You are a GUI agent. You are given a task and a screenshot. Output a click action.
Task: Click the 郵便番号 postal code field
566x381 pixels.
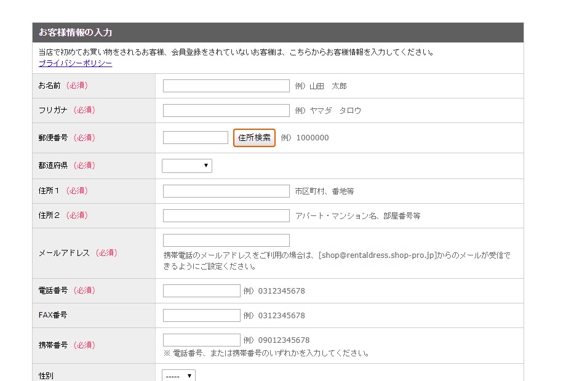point(195,138)
